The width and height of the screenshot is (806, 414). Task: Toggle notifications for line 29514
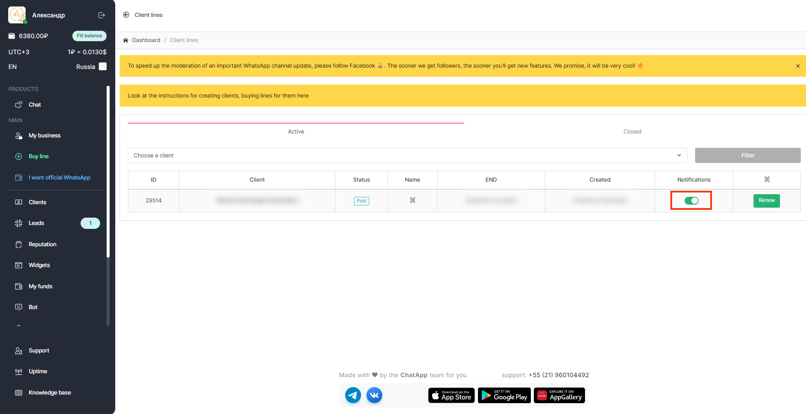click(x=691, y=201)
